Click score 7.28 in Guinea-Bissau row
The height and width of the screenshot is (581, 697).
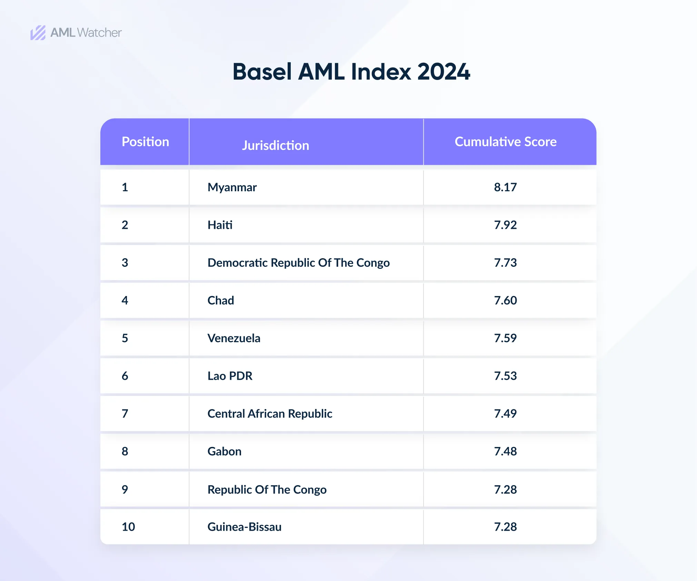(506, 527)
